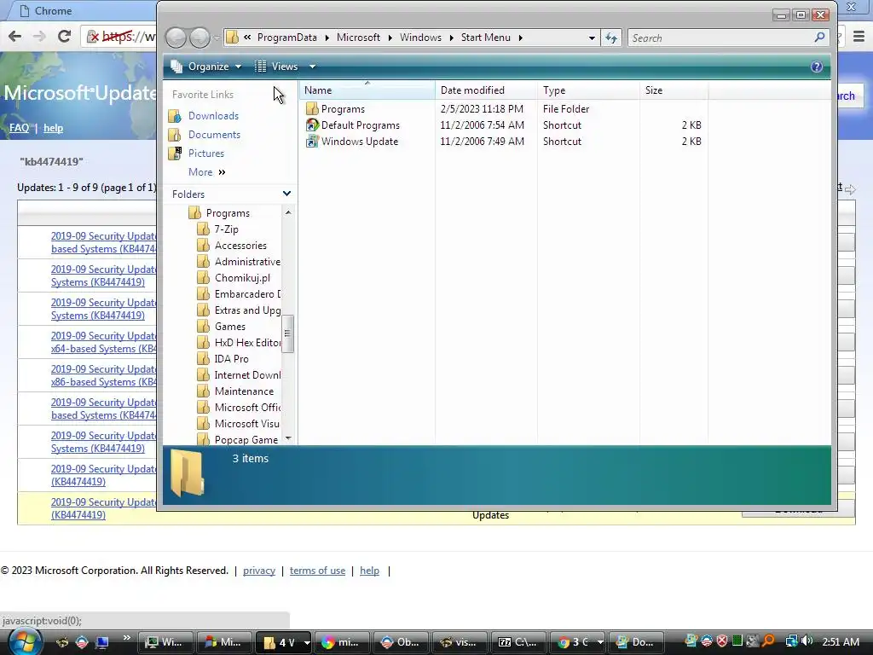This screenshot has width=873, height=655.
Task: Open the Organize menu
Action: (206, 67)
